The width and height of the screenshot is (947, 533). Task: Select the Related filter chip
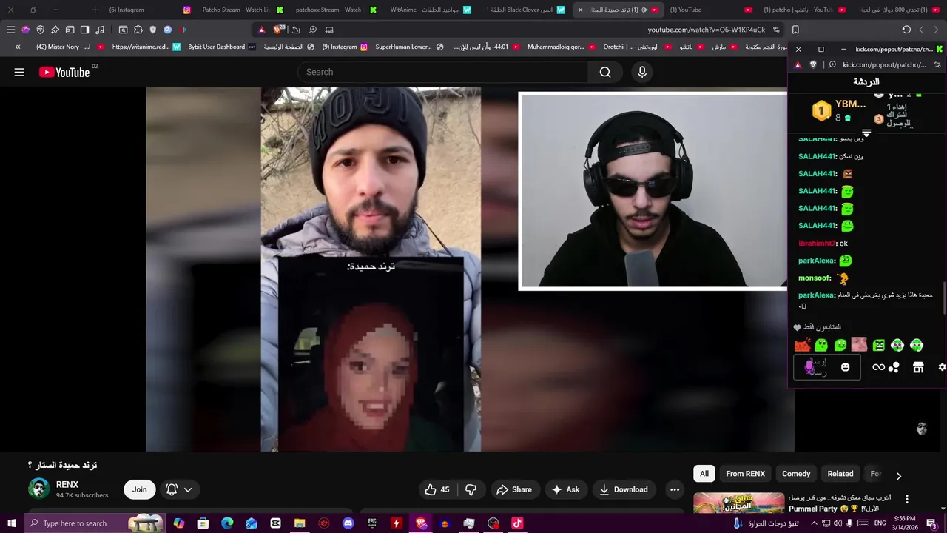840,474
